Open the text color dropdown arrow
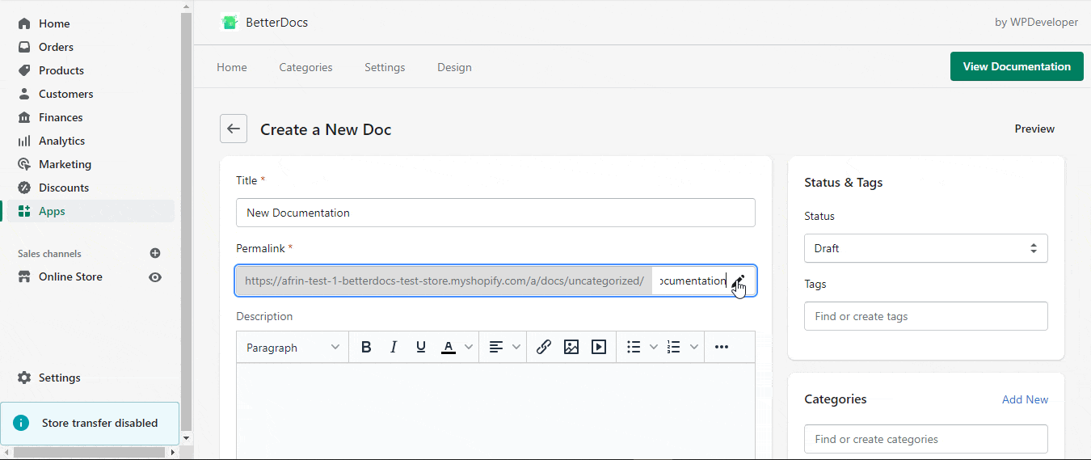 (x=469, y=347)
